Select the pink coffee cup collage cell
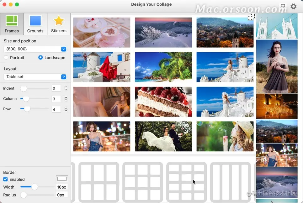 [102, 32]
